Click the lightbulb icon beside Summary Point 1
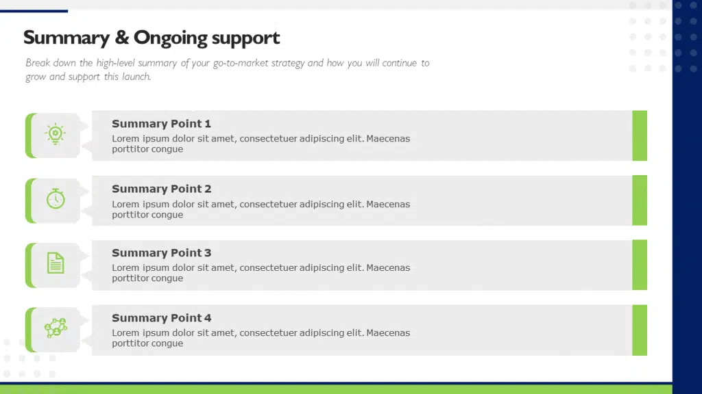This screenshot has width=702, height=394. click(56, 133)
